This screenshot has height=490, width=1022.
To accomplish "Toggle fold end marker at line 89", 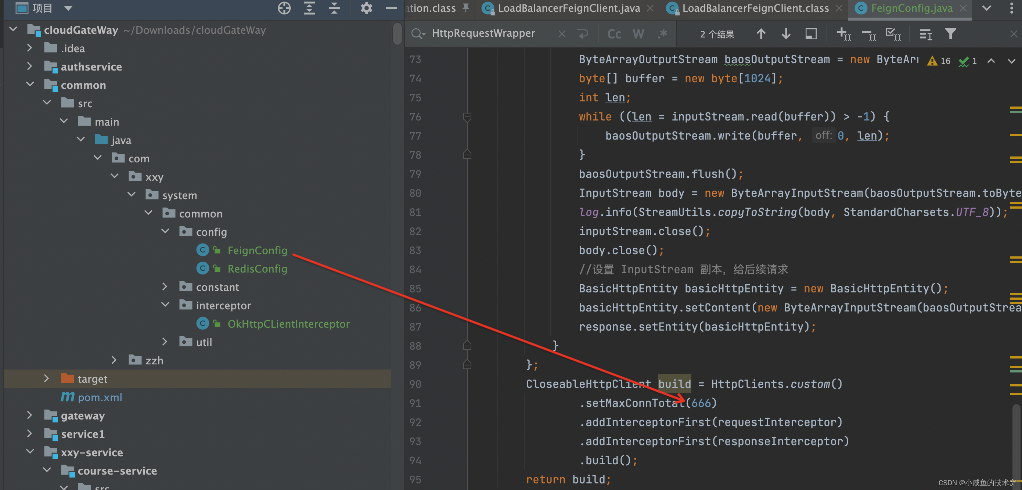I will (x=467, y=365).
